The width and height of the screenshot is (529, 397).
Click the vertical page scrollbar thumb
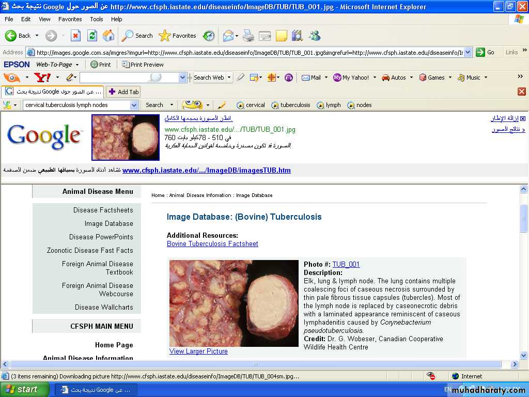pos(523,218)
